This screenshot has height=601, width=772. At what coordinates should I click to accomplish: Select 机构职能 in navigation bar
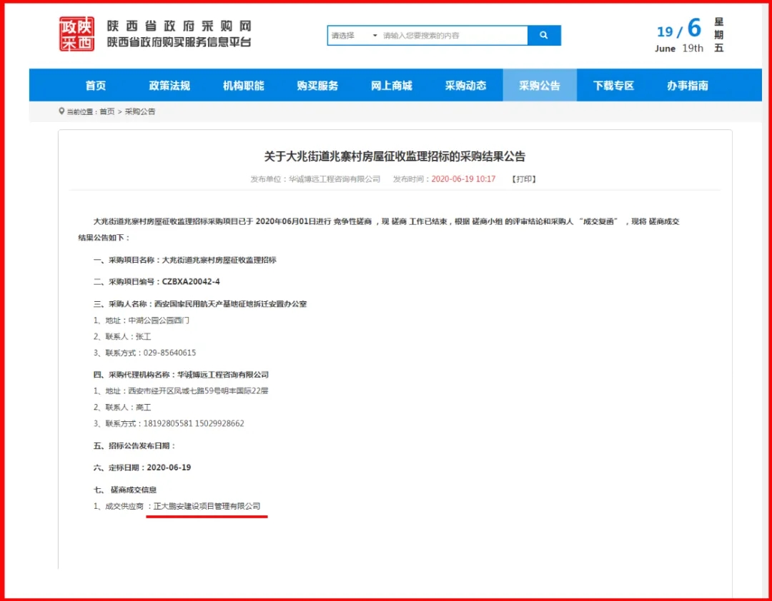[x=244, y=86]
